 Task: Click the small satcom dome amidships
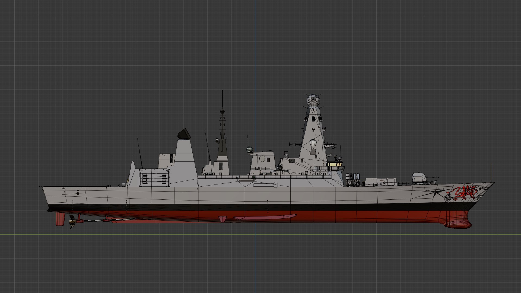point(249,149)
